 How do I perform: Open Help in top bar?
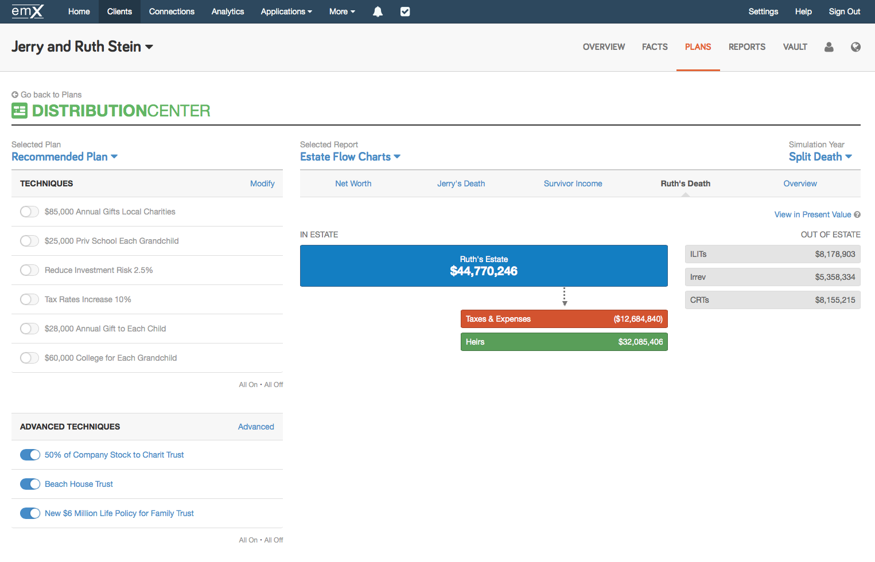pyautogui.click(x=803, y=11)
